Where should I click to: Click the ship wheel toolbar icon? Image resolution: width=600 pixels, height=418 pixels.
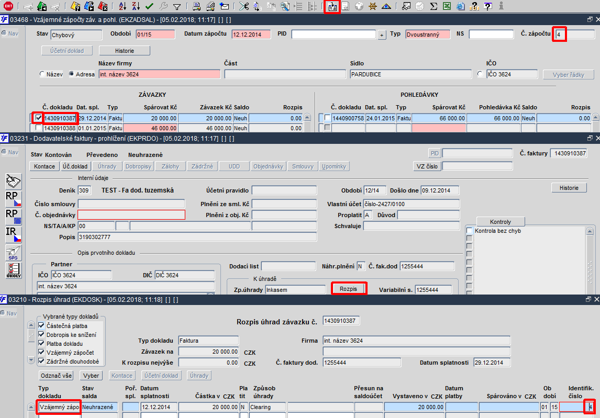pos(372,6)
